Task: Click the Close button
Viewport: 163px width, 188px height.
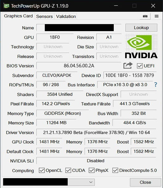Action: click(146, 182)
